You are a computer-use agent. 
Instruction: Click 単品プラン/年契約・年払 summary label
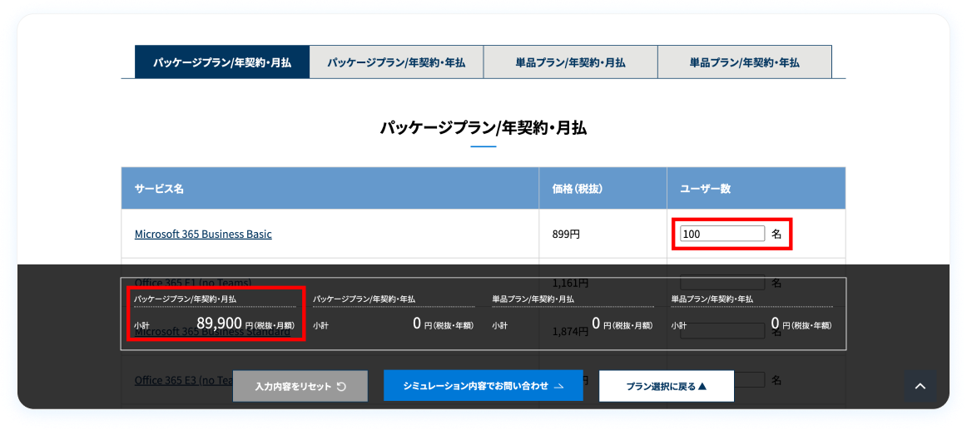(x=712, y=299)
